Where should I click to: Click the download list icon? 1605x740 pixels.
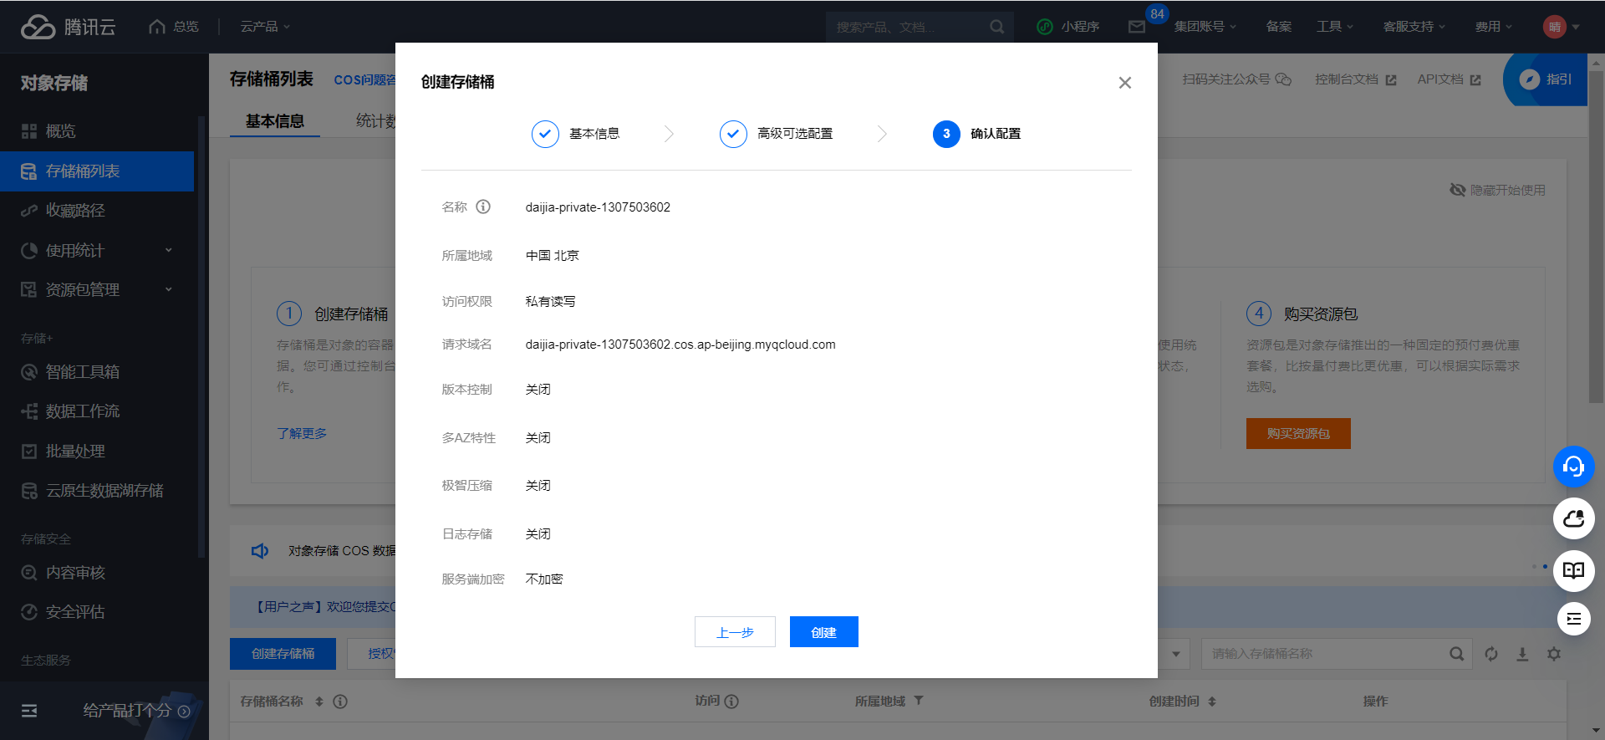[x=1522, y=654]
